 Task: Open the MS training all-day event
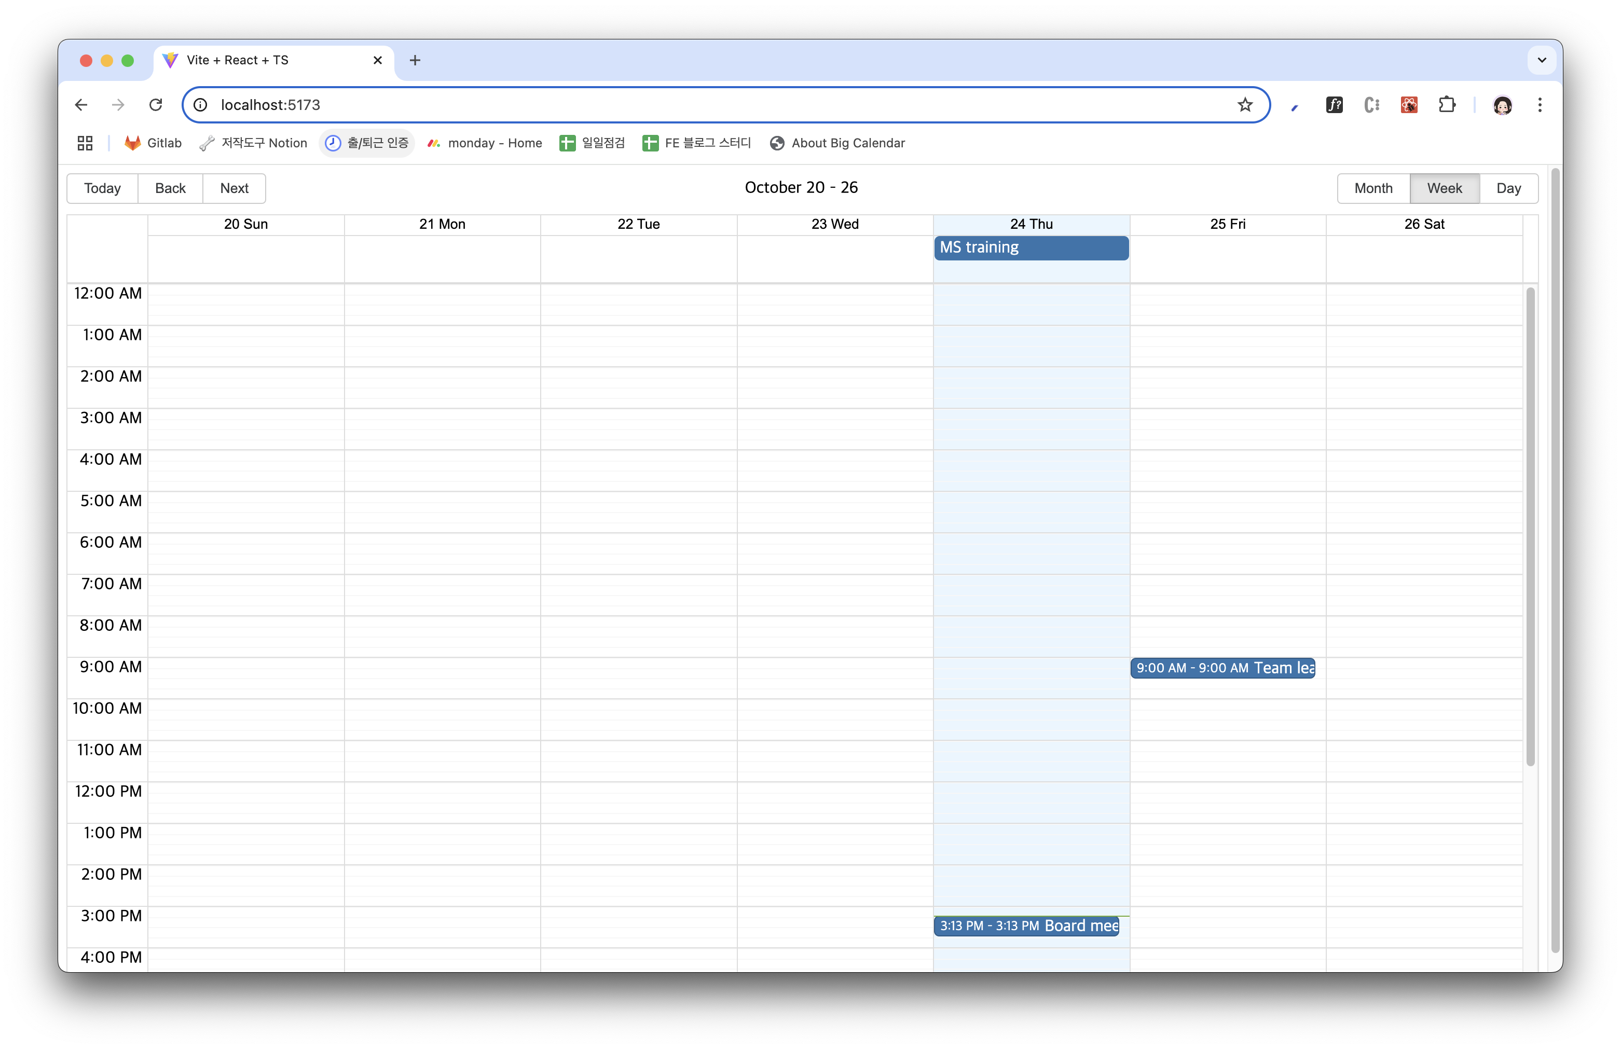(1031, 248)
